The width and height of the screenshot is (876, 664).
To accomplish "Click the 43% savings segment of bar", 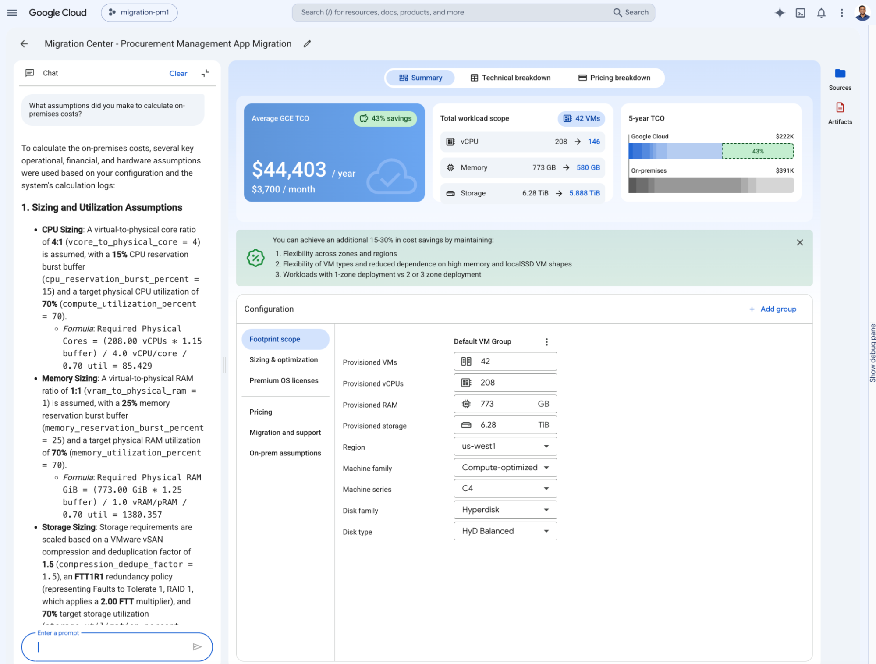I will tap(758, 151).
